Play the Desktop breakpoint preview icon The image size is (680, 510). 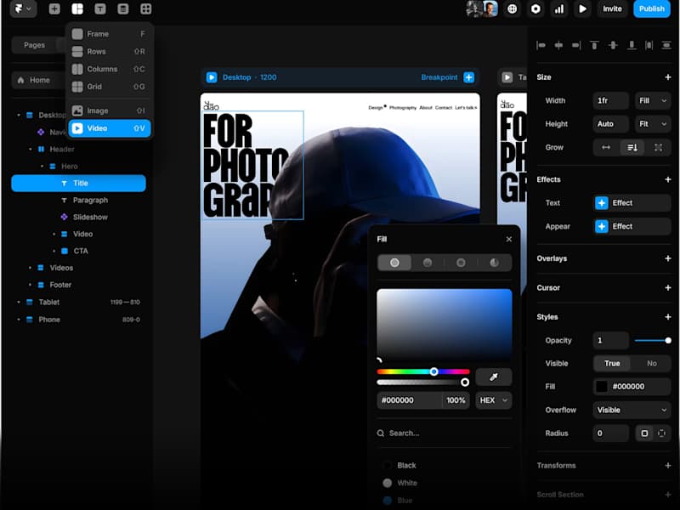coord(212,77)
